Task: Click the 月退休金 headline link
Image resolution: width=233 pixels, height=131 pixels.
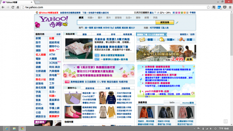Action: (x=112, y=39)
